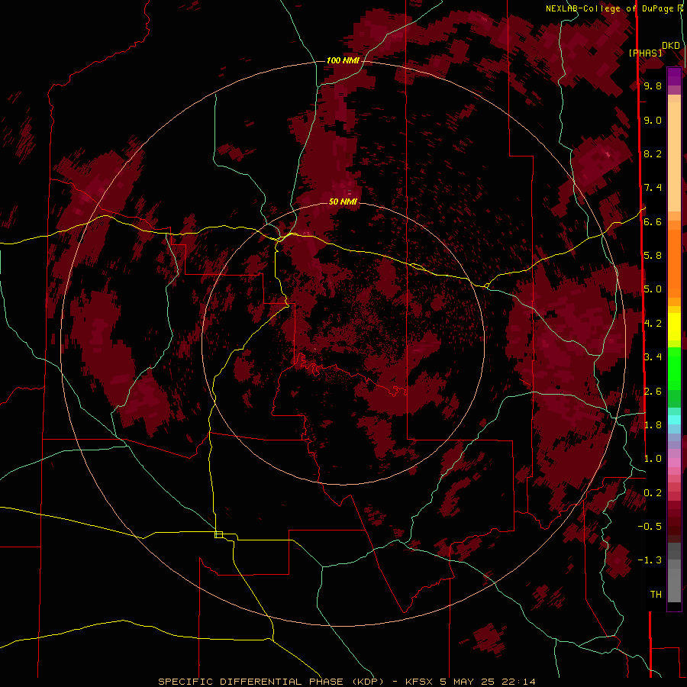Select the -0.5 legend value
687x687 pixels.
click(650, 527)
